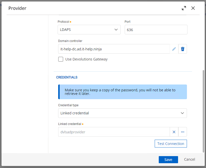Clear the linked credential with X icon
Viewport: 206px width, 168px height.
[174, 132]
